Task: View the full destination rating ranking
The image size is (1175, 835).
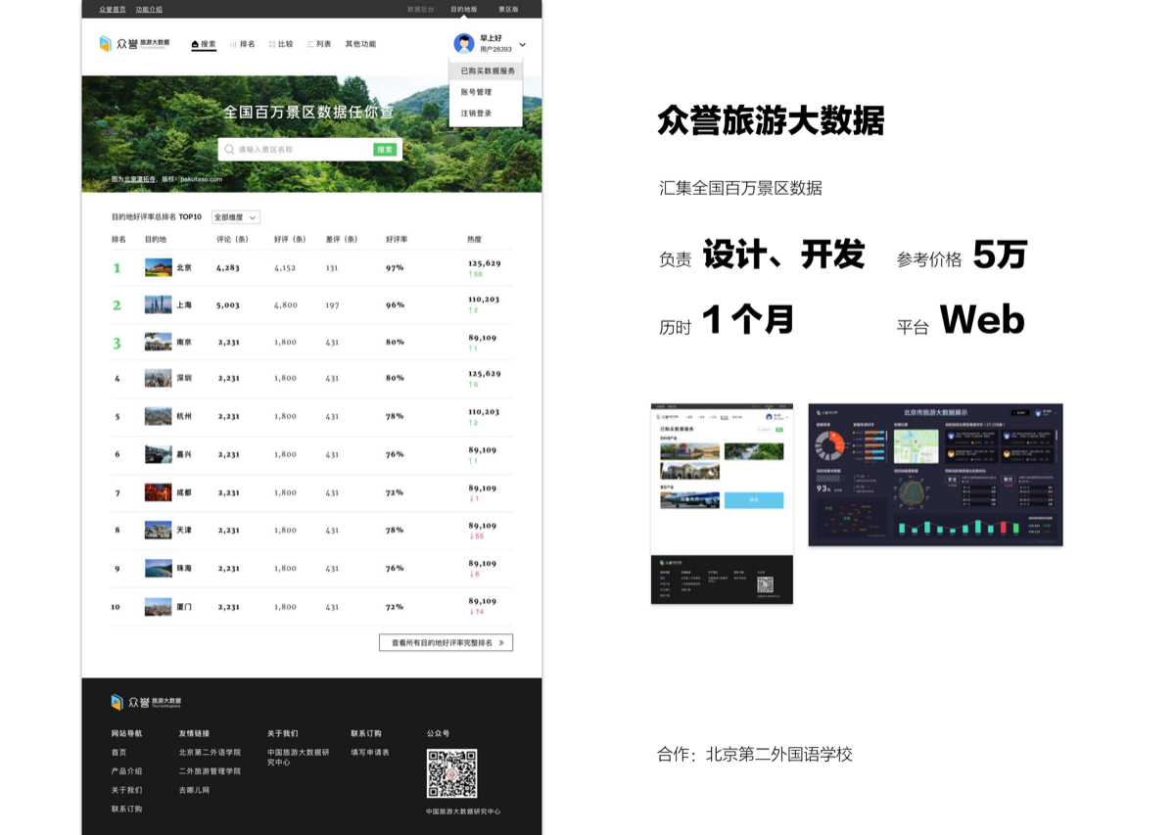Action: (x=446, y=643)
